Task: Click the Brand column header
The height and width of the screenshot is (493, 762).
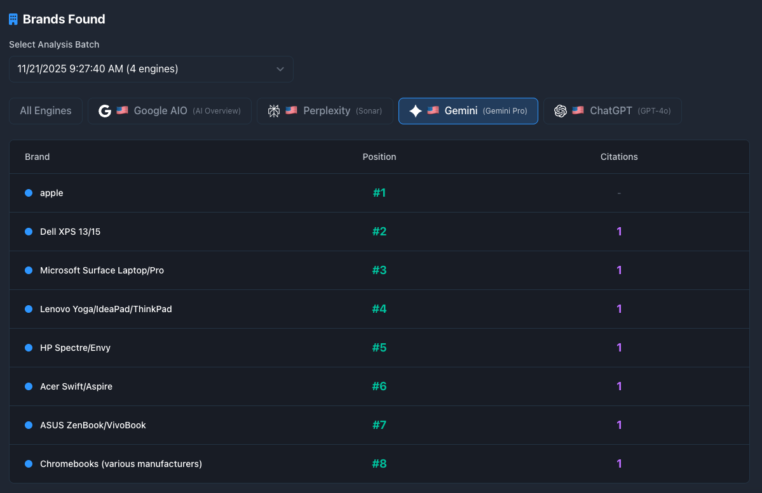Action: [x=37, y=157]
